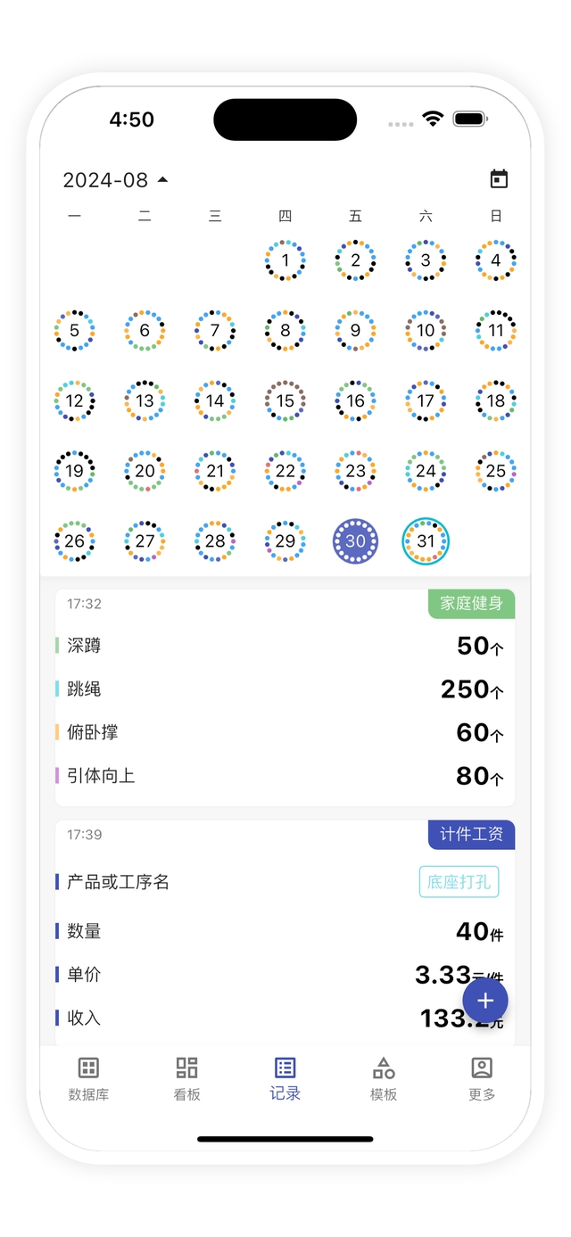571x1237 pixels.
Task: Tap the 计件工资 blue tag
Action: pos(471,835)
